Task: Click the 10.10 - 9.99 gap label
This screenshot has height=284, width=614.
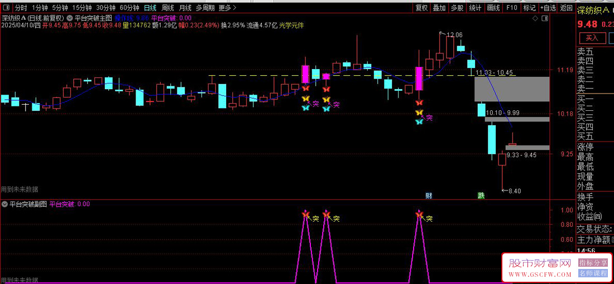Action: click(x=502, y=113)
